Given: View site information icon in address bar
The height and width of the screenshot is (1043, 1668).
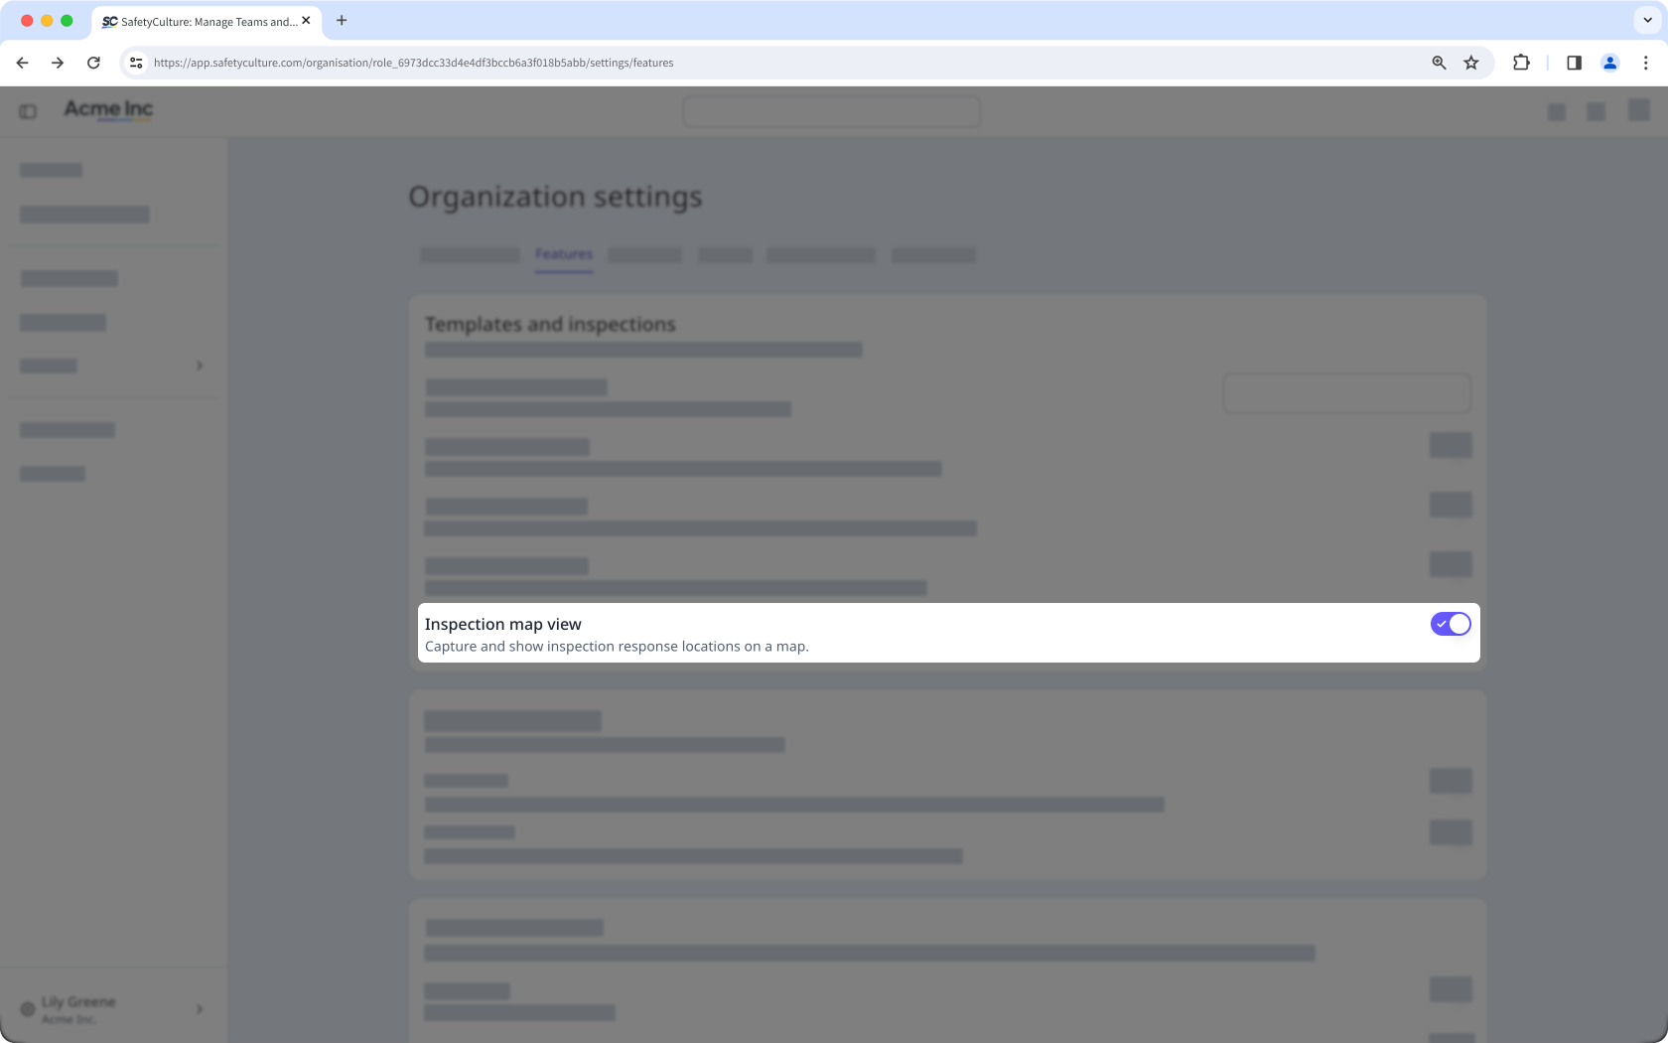Looking at the screenshot, I should click(x=136, y=63).
